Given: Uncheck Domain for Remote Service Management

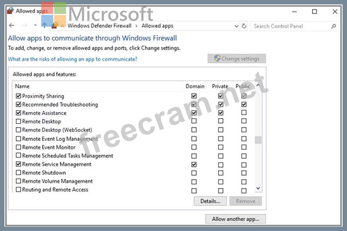Looking at the screenshot, I should click(194, 165).
